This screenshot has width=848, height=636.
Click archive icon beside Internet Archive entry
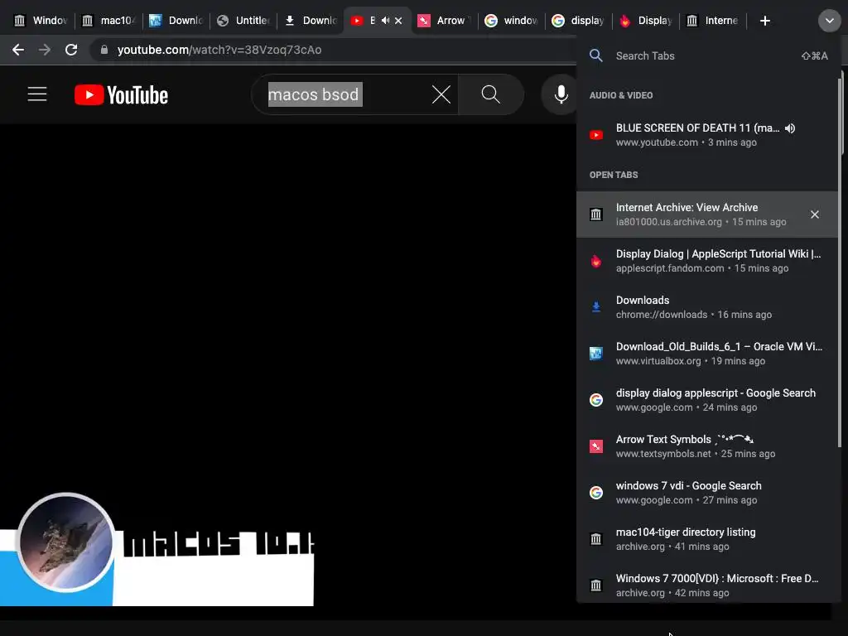pyautogui.click(x=596, y=214)
